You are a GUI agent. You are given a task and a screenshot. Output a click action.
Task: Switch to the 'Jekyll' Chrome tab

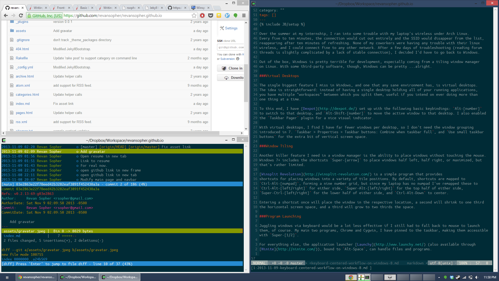pos(154,8)
